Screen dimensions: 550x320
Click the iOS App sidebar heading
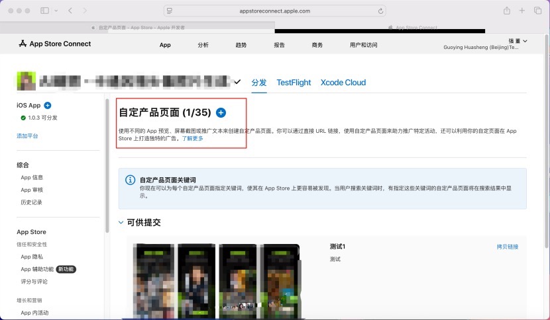pyautogui.click(x=28, y=105)
